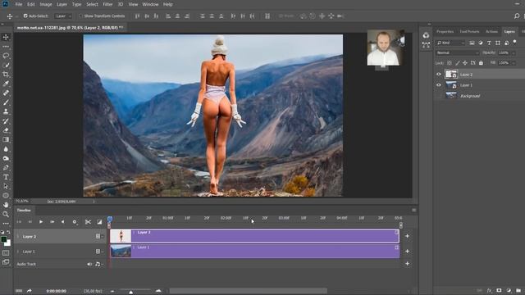Play the timeline video
525x295 pixels.
coord(41,222)
